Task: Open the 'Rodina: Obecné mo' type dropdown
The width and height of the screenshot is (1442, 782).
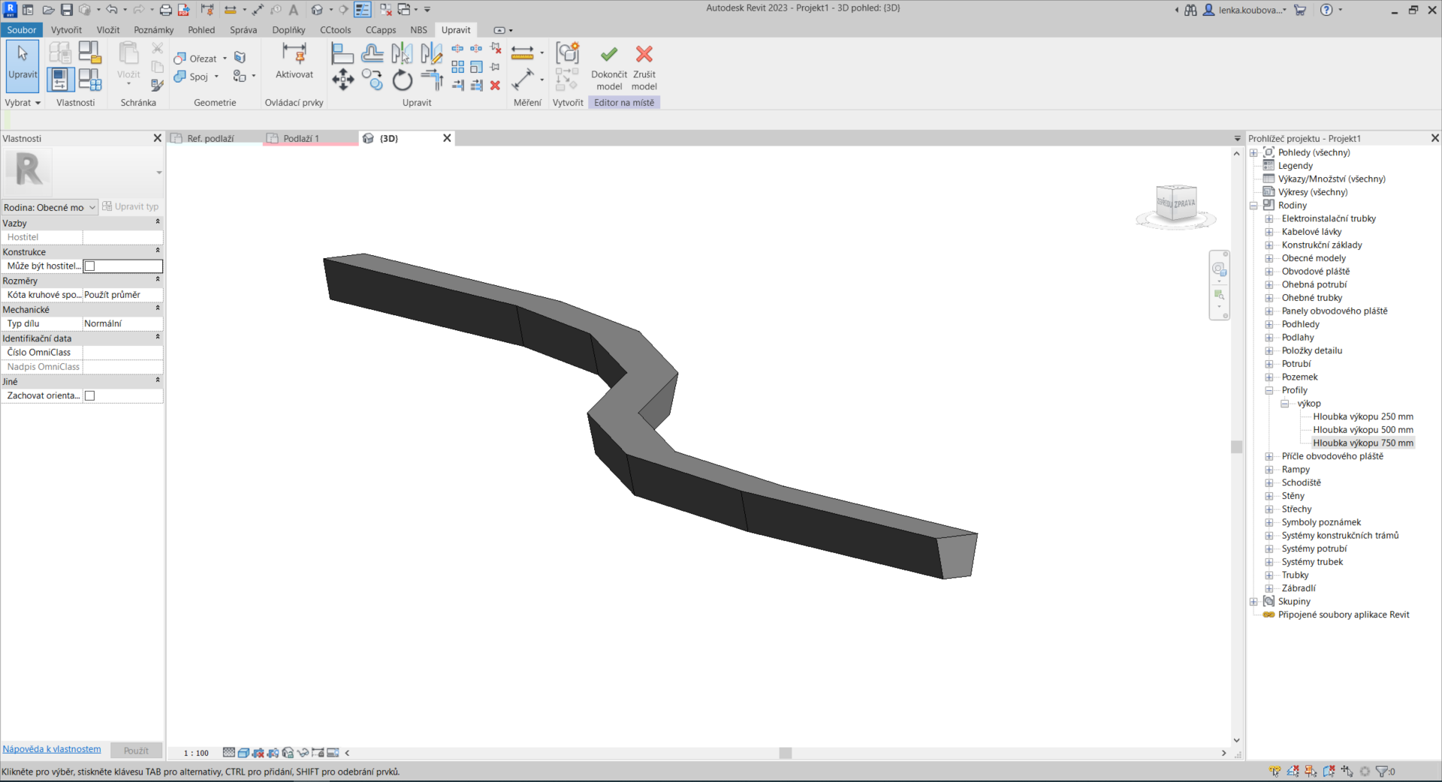Action: (x=50, y=207)
